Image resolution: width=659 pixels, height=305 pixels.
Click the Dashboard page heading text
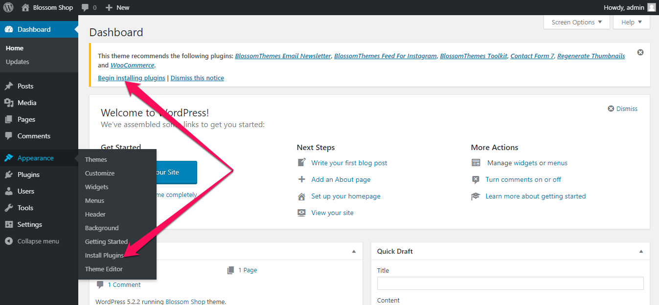coord(116,32)
